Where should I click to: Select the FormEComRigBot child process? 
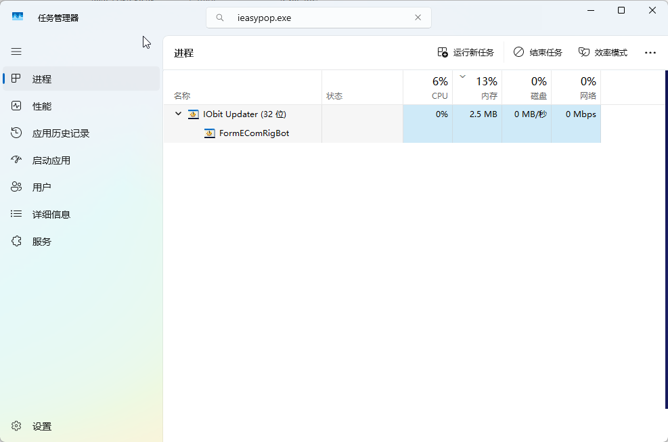(254, 133)
